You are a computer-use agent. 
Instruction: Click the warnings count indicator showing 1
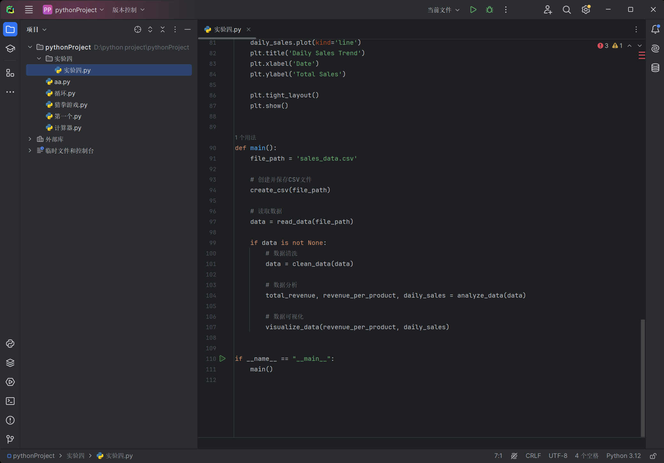tap(617, 46)
